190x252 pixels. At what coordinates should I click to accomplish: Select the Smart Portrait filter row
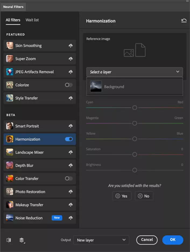[x=40, y=126]
